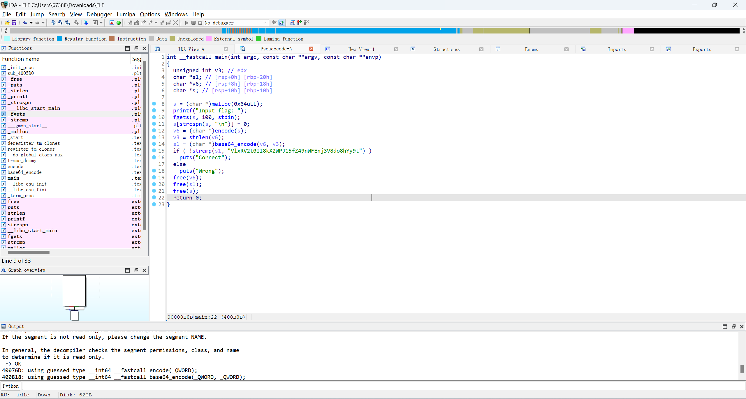Toggle breakpoint dot on line 16
This screenshot has height=399, width=746.
(x=154, y=157)
